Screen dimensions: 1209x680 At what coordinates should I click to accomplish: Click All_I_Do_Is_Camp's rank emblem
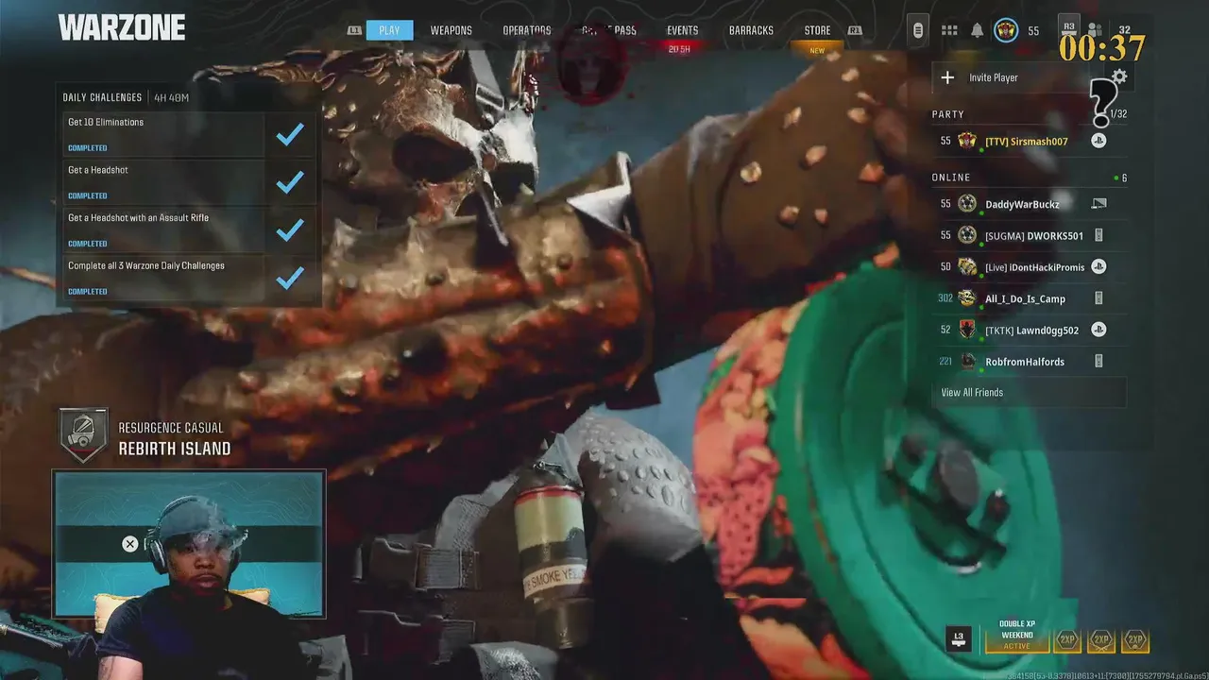[967, 298]
